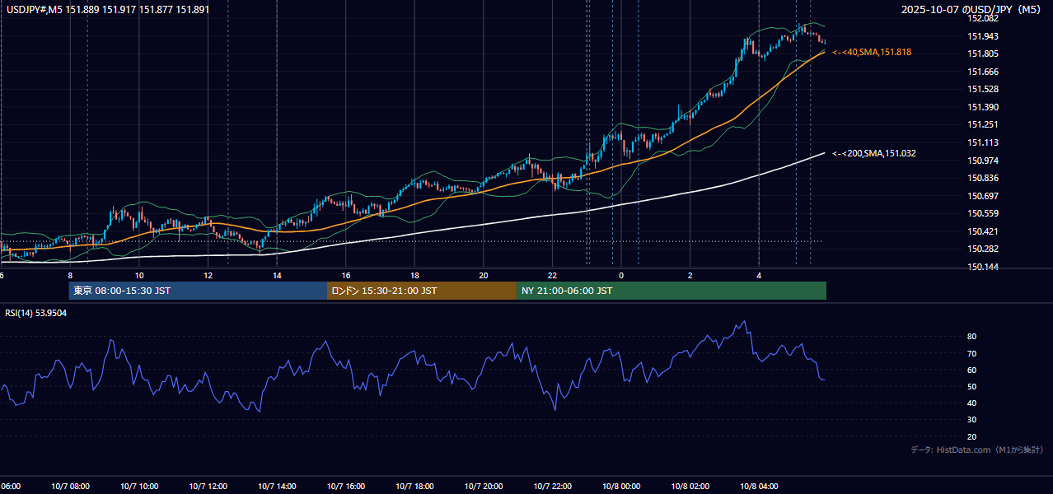The height and width of the screenshot is (494, 1053).
Task: Click hour label 0 under price chart
Action: point(621,275)
